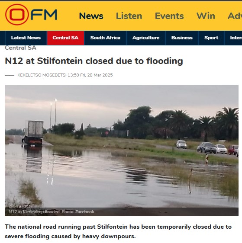Switch to the South Africa tab
The image size is (242, 243).
(x=105, y=38)
